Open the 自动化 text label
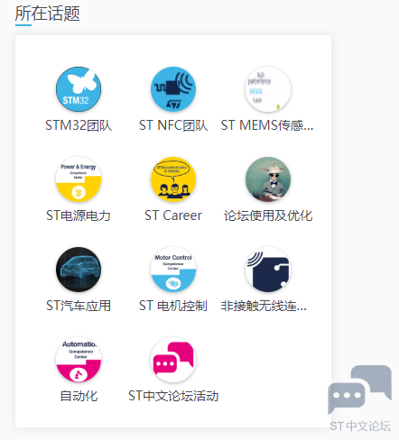The image size is (399, 440). pyautogui.click(x=79, y=396)
